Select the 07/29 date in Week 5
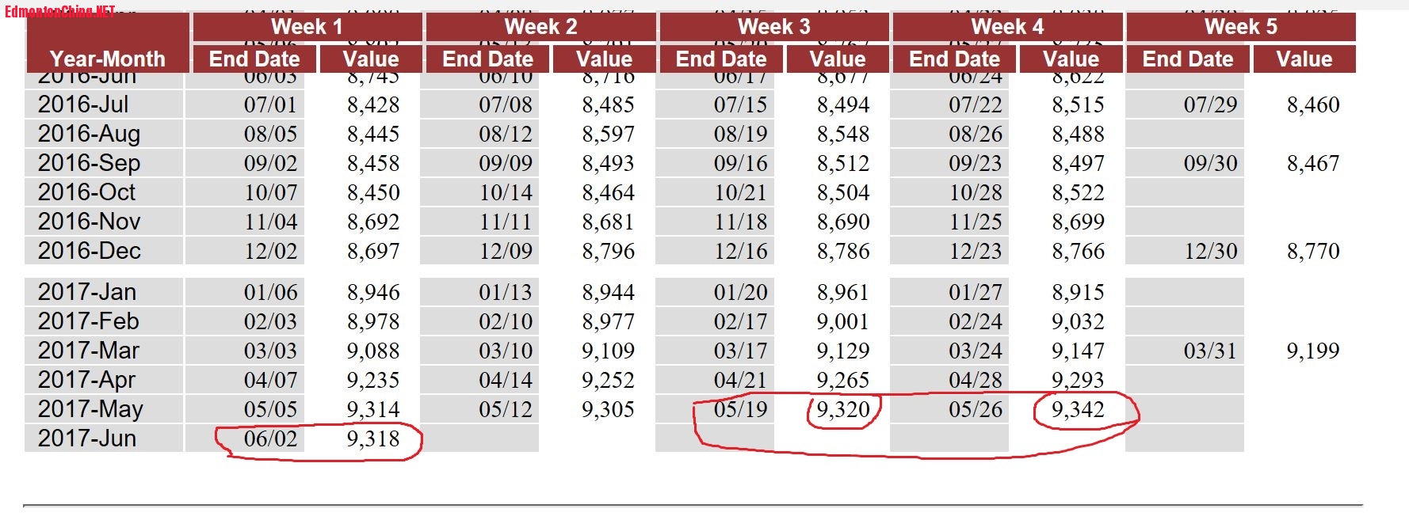Screen dimensions: 1409x516 [1210, 104]
